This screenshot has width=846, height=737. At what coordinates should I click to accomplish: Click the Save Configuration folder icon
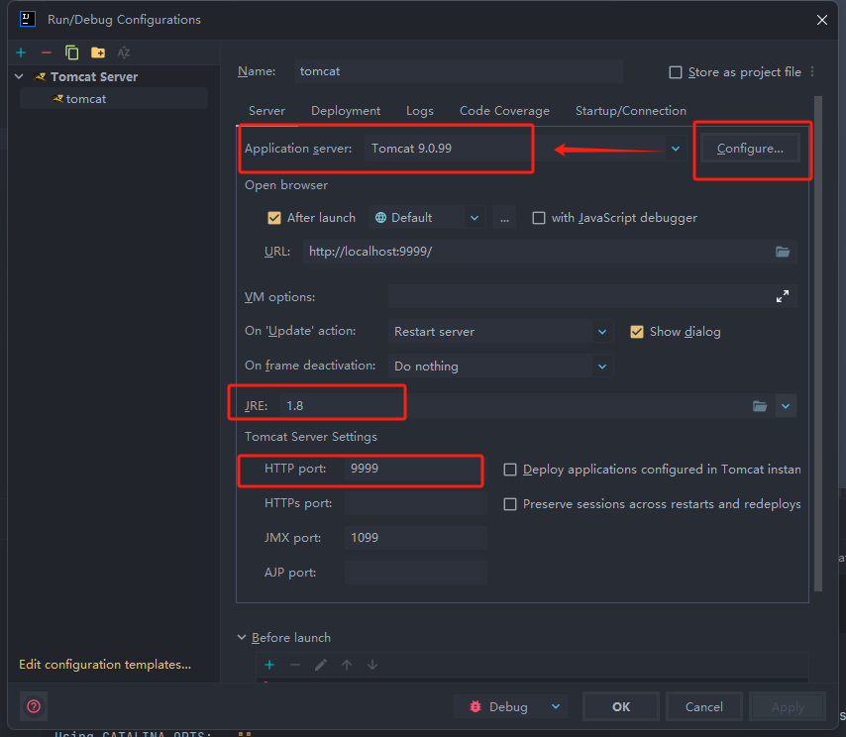coord(97,53)
